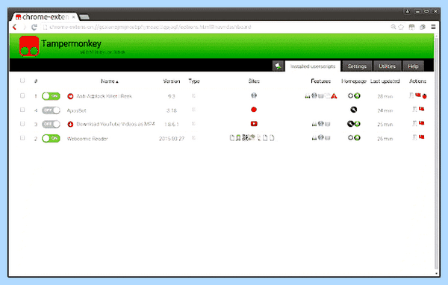Enable the AposBot script toggle

(51, 110)
